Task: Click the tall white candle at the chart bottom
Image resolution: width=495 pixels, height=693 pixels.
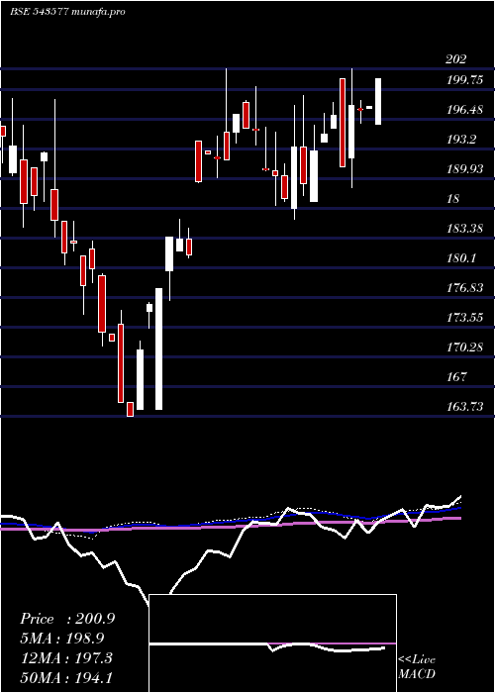Action: tap(158, 348)
